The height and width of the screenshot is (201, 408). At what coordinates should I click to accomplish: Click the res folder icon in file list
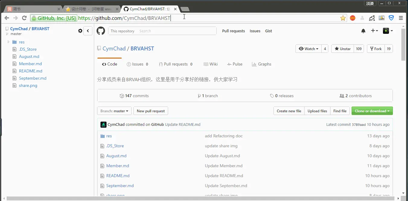102,136
